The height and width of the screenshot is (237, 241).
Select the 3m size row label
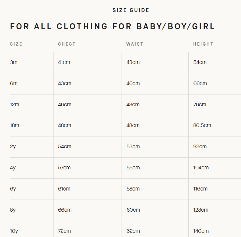click(14, 62)
